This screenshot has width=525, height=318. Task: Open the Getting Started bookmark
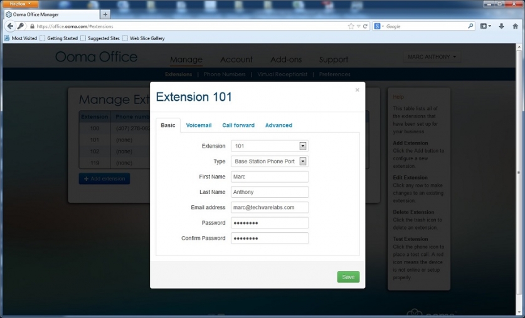coord(58,38)
